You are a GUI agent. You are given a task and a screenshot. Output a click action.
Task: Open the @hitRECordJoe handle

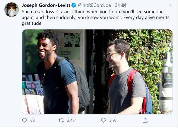point(94,5)
